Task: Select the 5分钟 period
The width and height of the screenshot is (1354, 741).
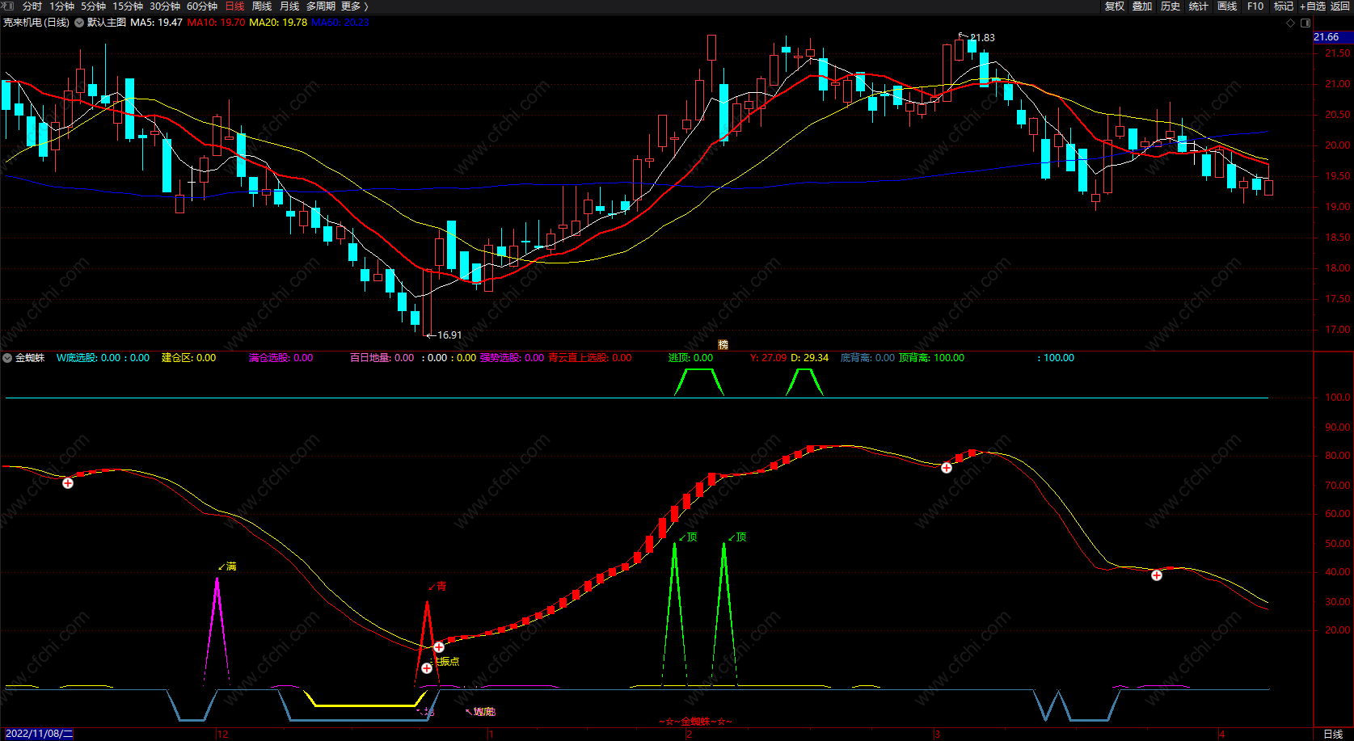Action: 94,6
